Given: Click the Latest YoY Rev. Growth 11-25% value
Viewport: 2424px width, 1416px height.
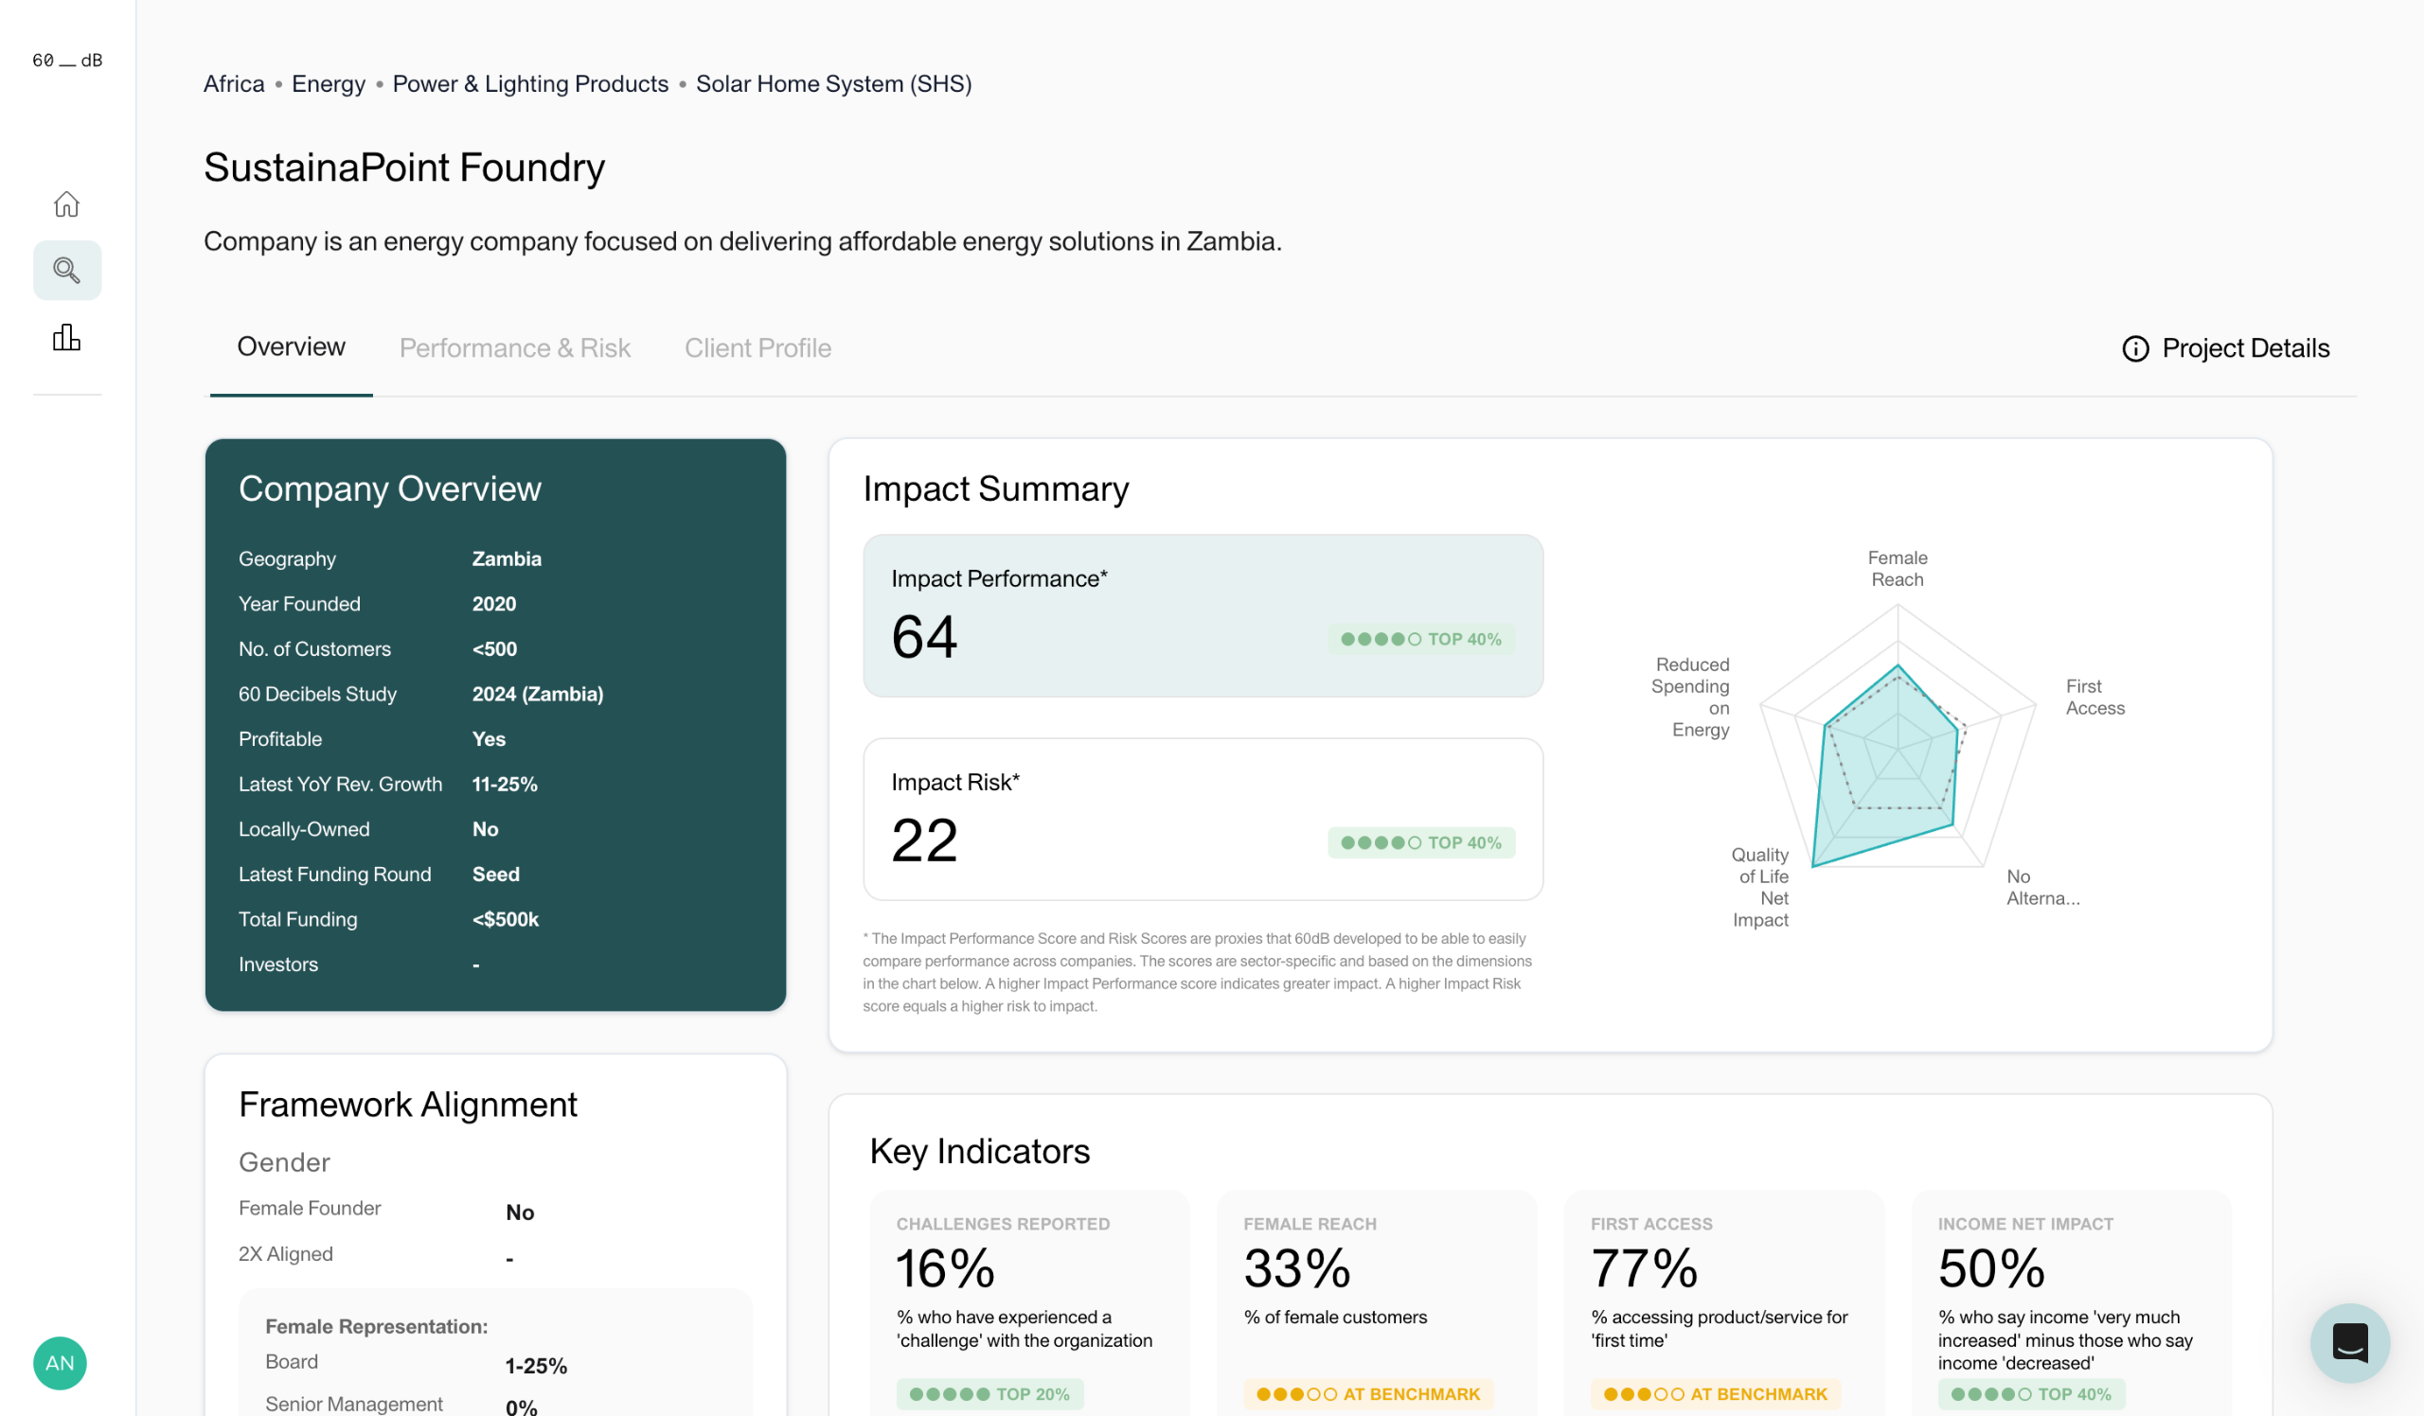Looking at the screenshot, I should click(x=504, y=785).
